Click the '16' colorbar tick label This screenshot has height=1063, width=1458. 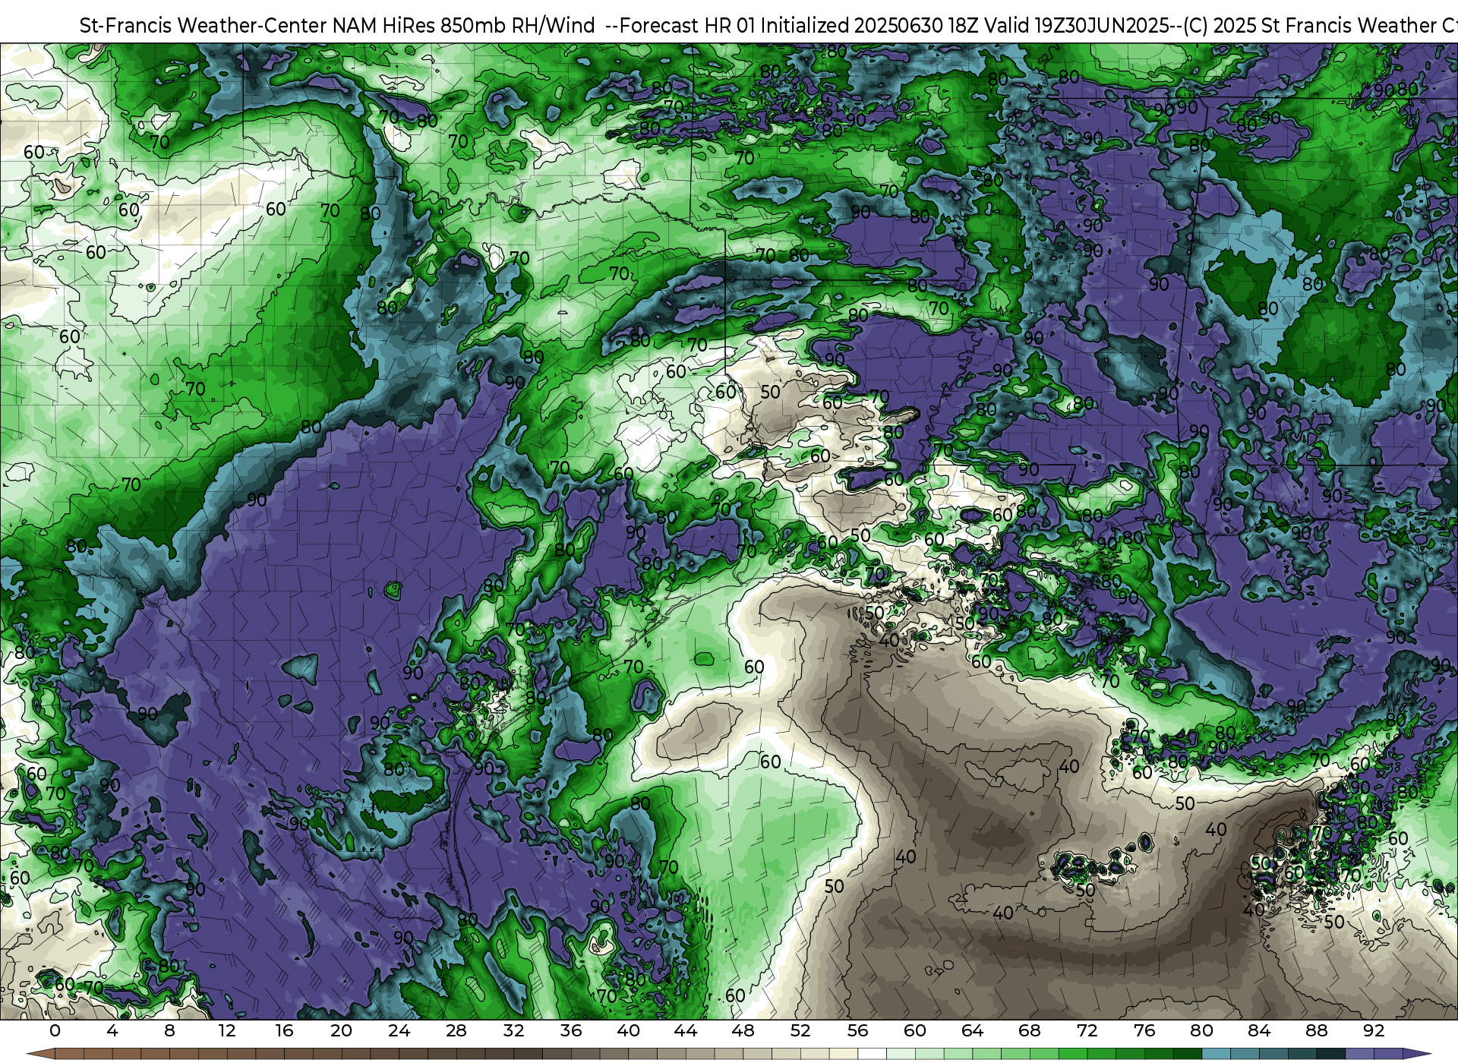tap(284, 1031)
